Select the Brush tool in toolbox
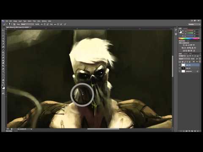The image size is (203, 152). click(x=3, y=49)
